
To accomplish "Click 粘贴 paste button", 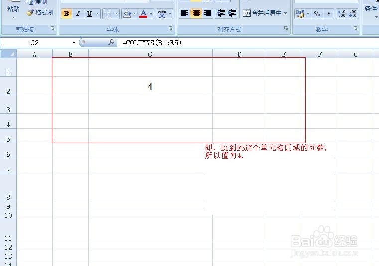I will point(13,9).
